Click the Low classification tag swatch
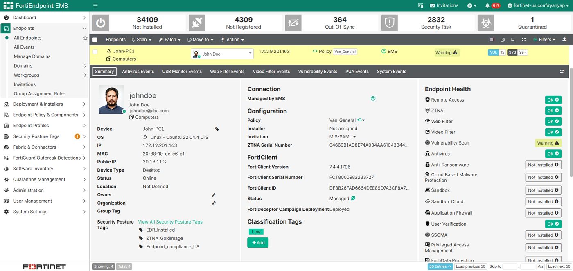Screen dimensions: 573x271 (x=256, y=232)
